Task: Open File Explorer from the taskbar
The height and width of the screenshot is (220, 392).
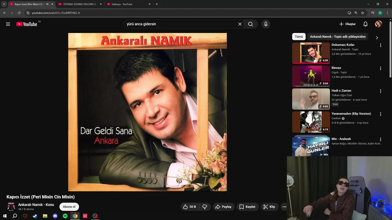Action: [45, 216]
